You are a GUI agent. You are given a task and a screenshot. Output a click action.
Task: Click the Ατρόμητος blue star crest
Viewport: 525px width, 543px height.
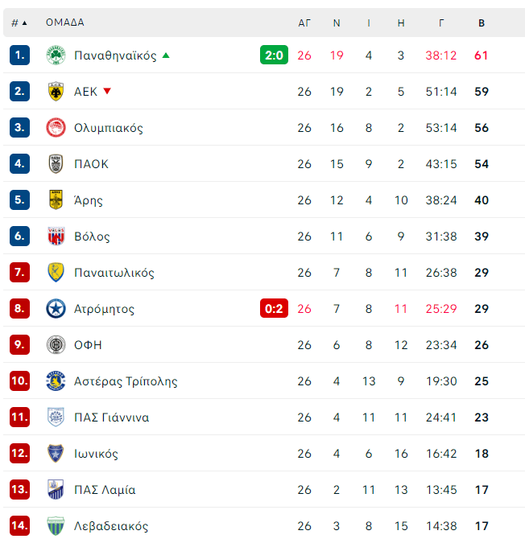pyautogui.click(x=56, y=309)
